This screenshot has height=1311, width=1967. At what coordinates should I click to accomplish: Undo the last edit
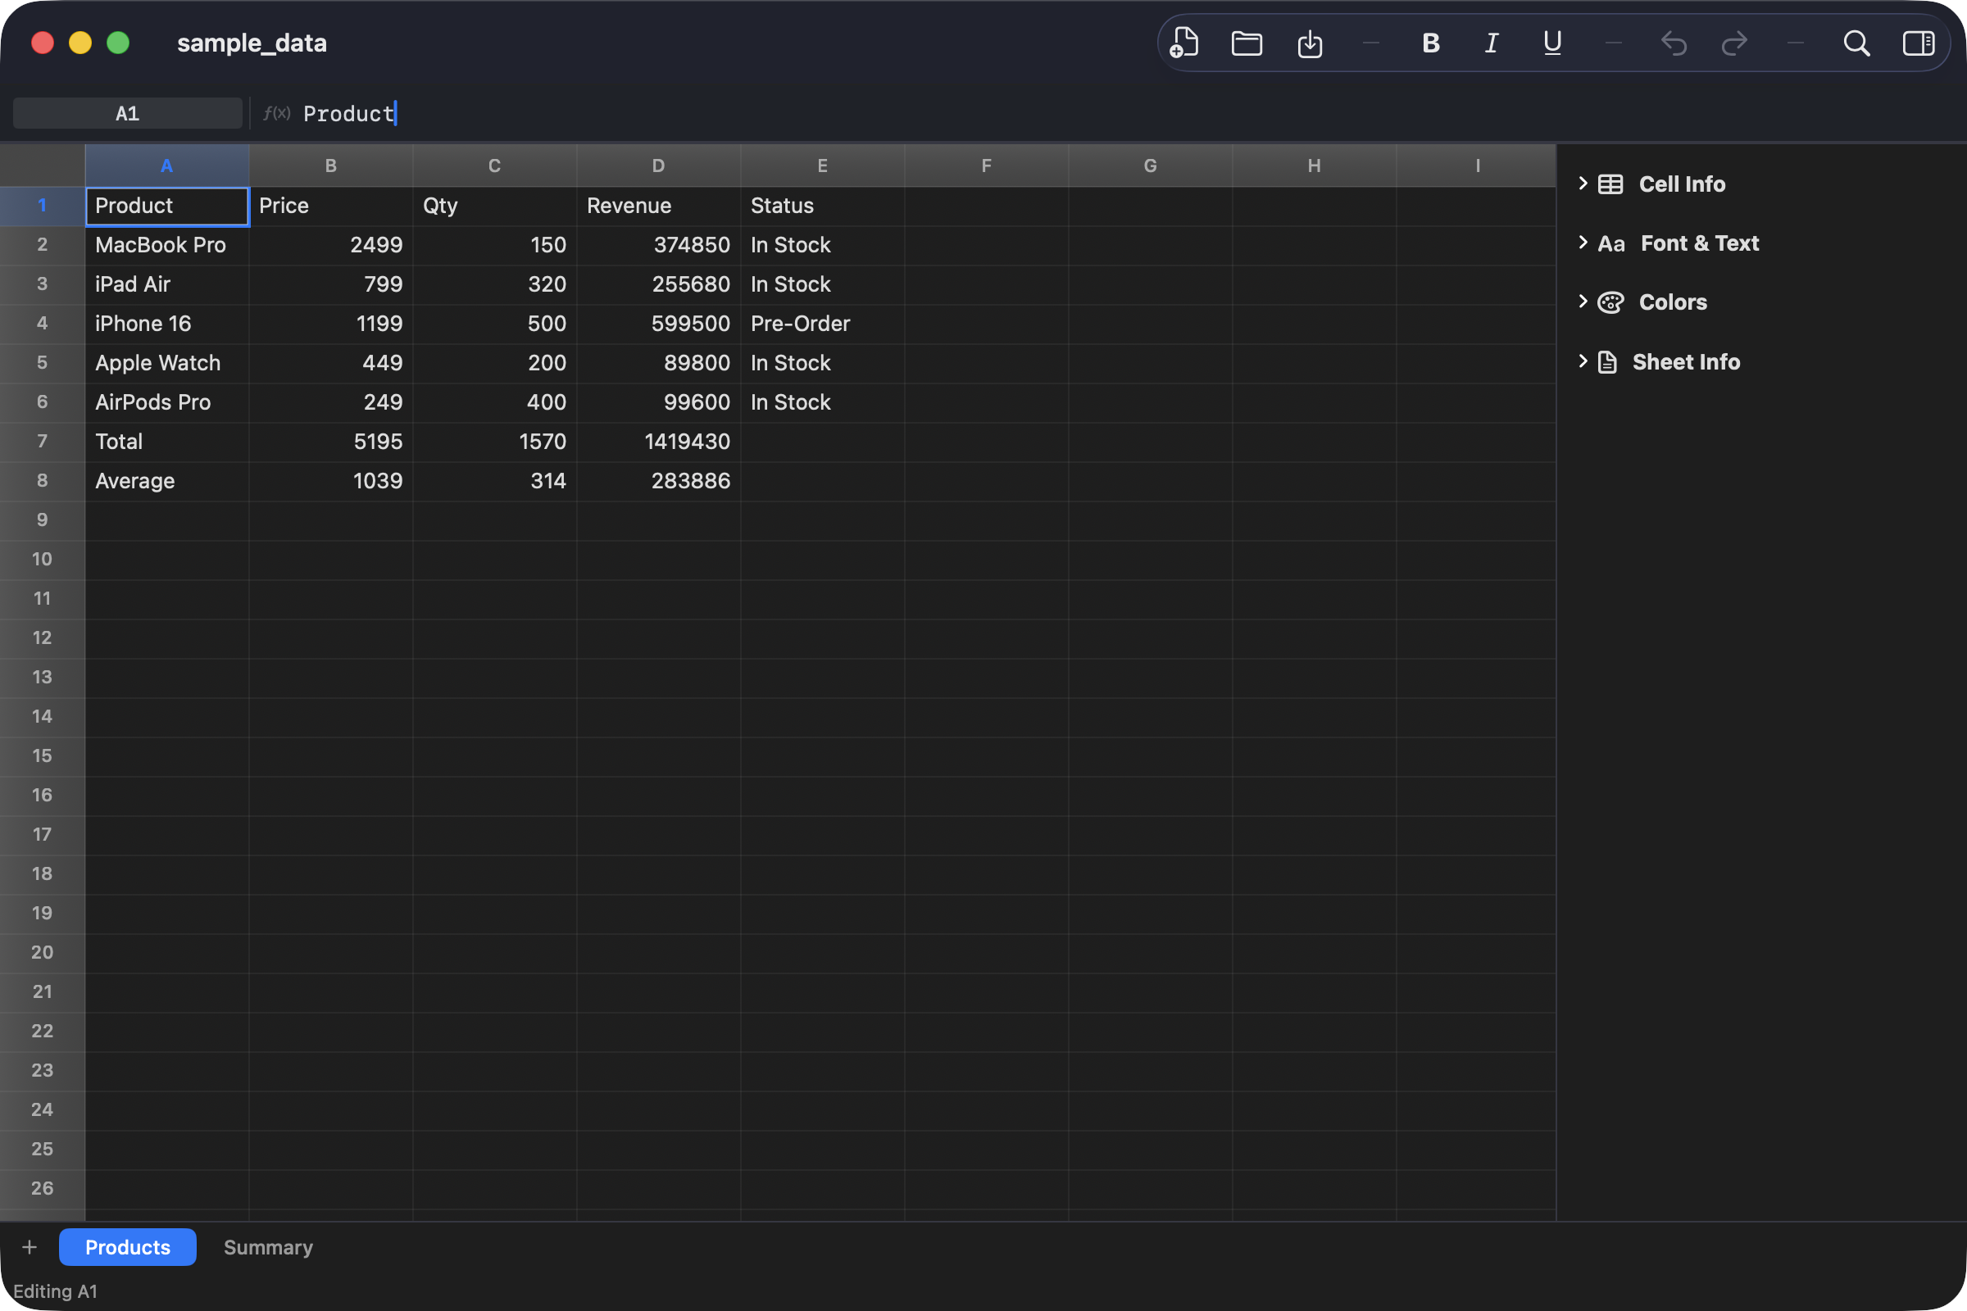tap(1674, 43)
